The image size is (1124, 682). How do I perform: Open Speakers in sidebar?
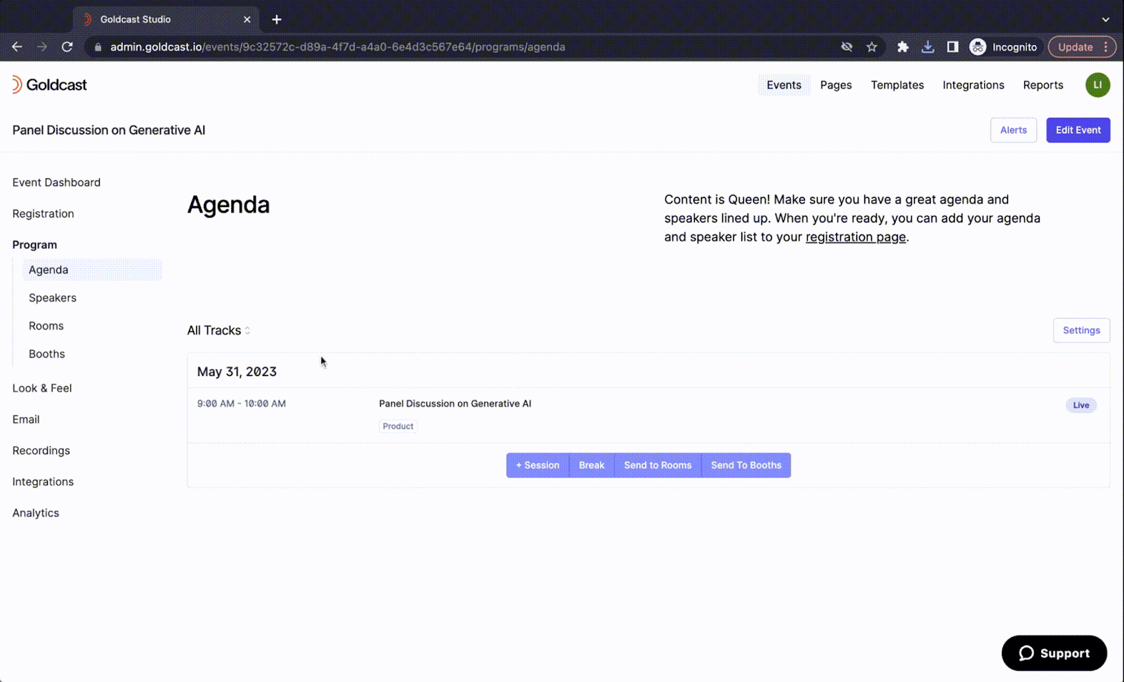(53, 298)
